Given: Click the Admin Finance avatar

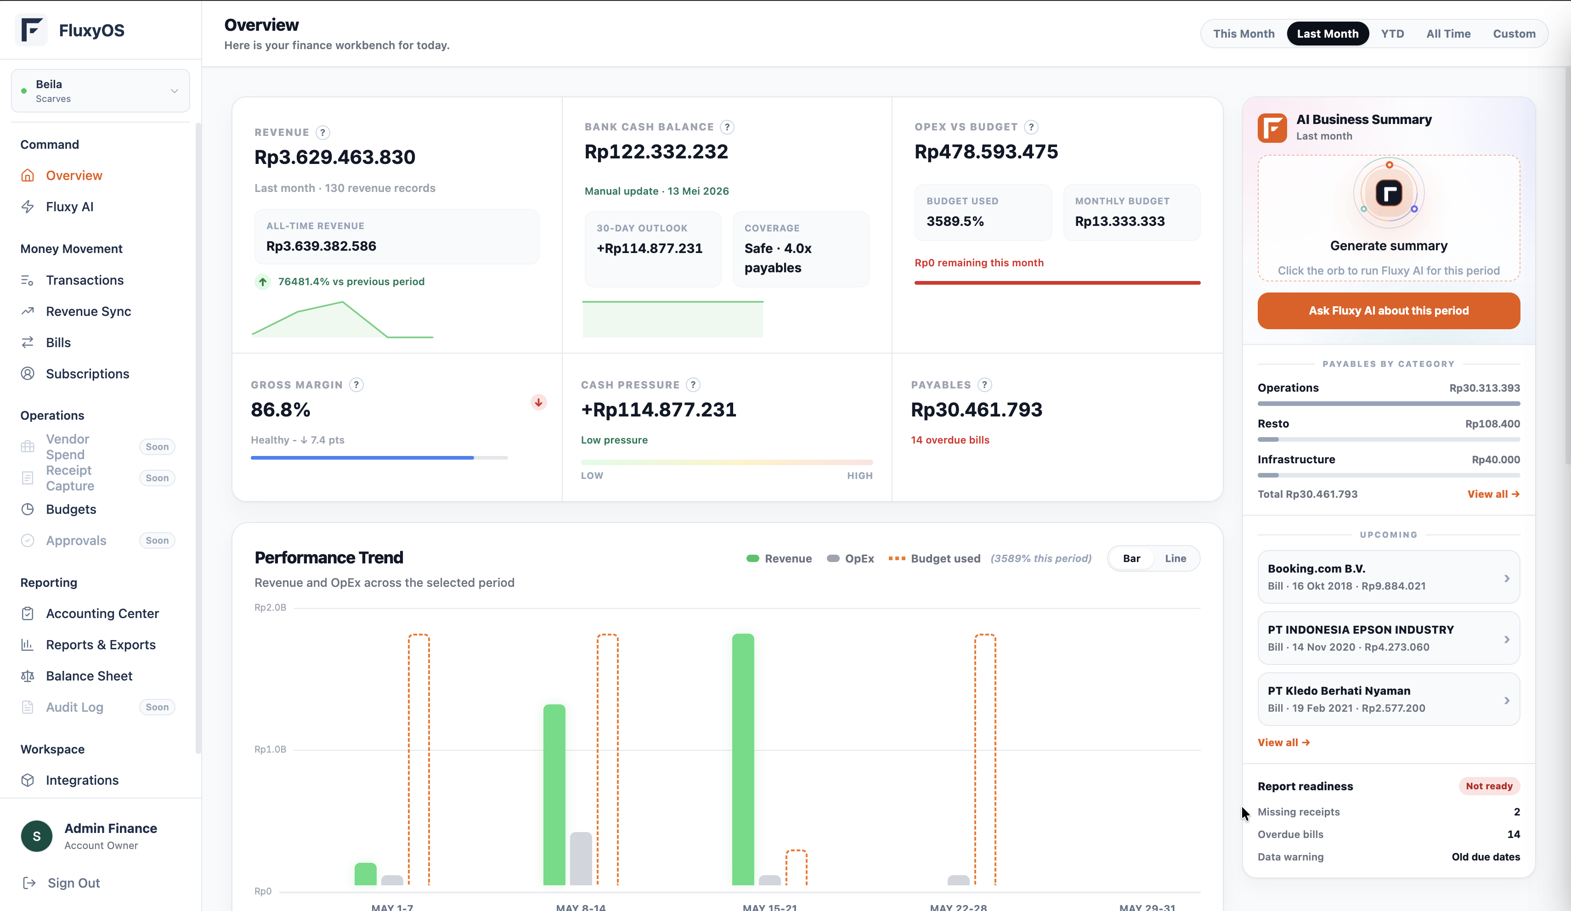Looking at the screenshot, I should (37, 836).
